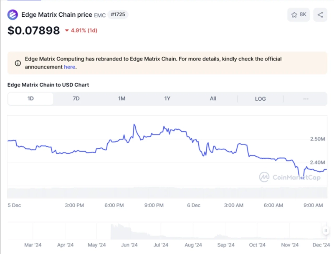The height and width of the screenshot is (254, 334).
Task: Open the three-dots more chart options
Action: 306,99
